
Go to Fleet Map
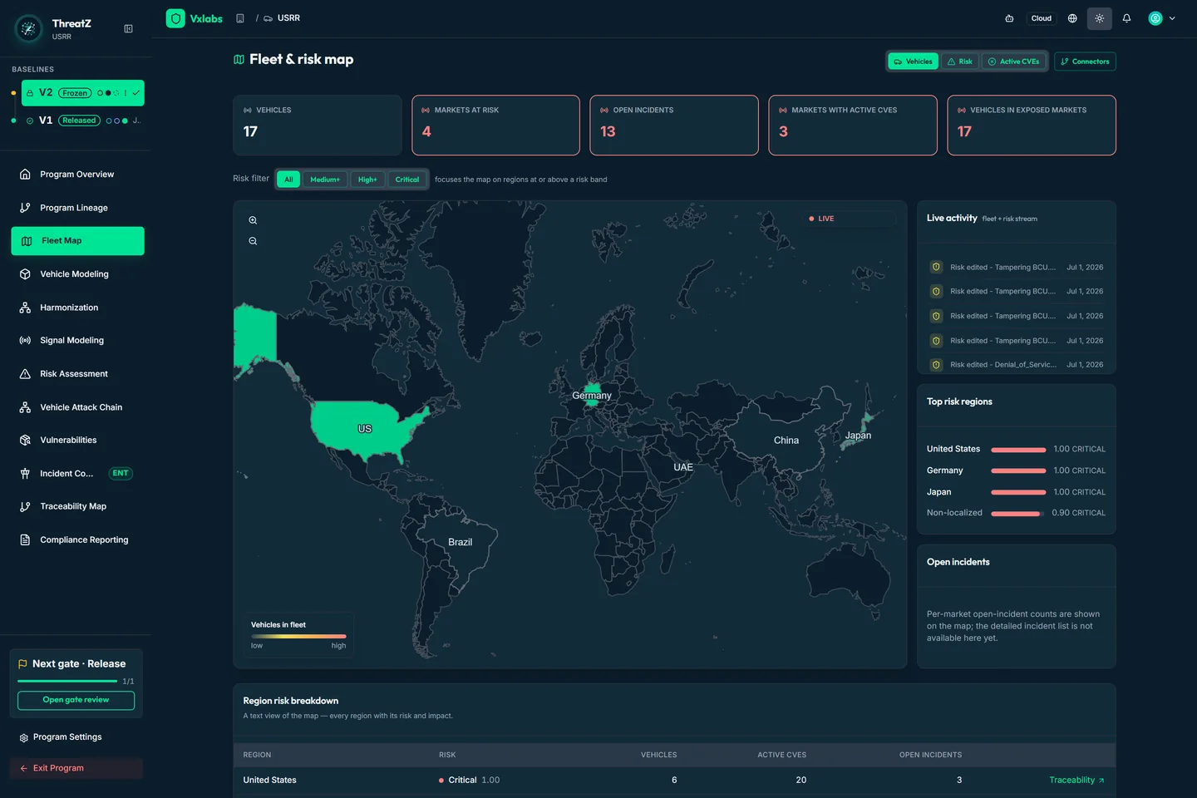(77, 241)
